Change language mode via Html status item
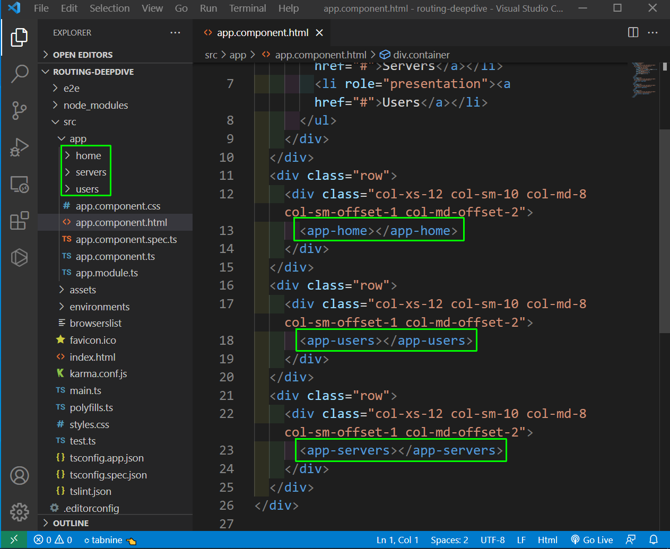Screen dimensions: 670x549 (547, 540)
